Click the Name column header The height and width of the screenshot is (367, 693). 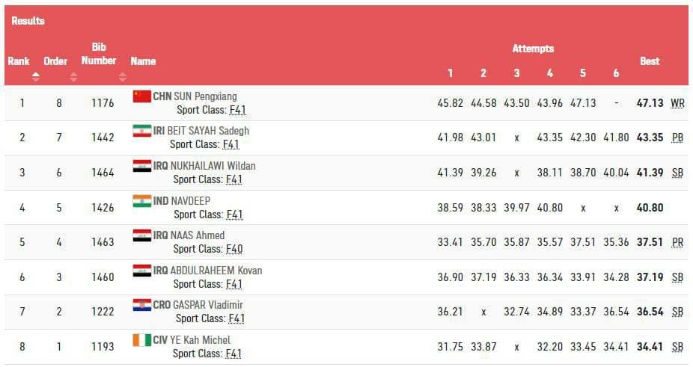pos(143,61)
